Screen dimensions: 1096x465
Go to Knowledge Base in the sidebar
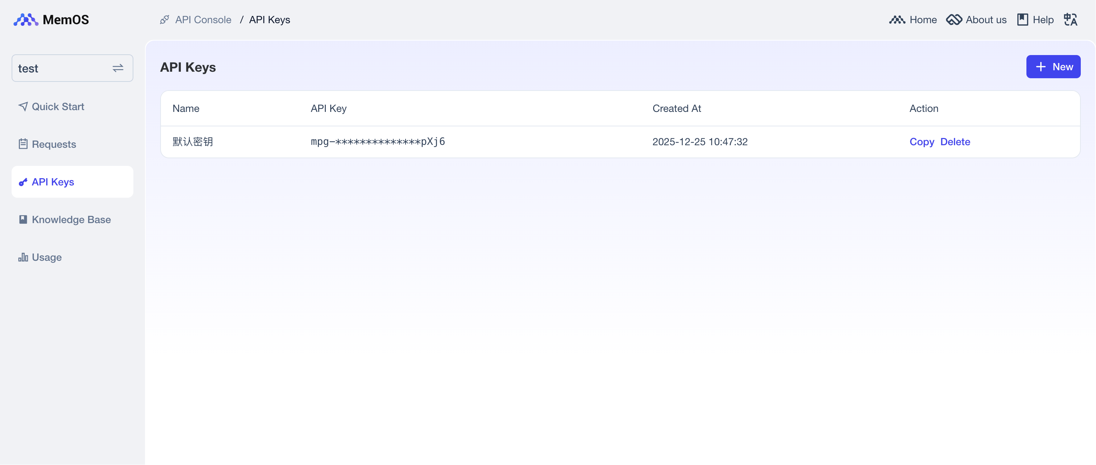pos(71,219)
